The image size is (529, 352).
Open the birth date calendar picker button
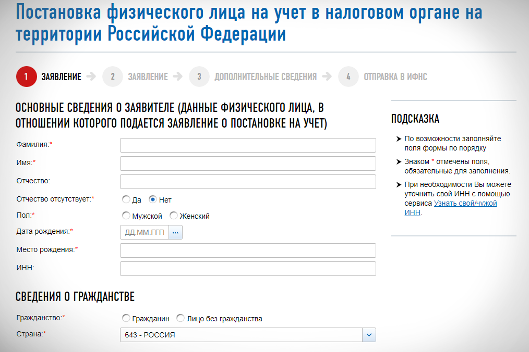point(175,232)
